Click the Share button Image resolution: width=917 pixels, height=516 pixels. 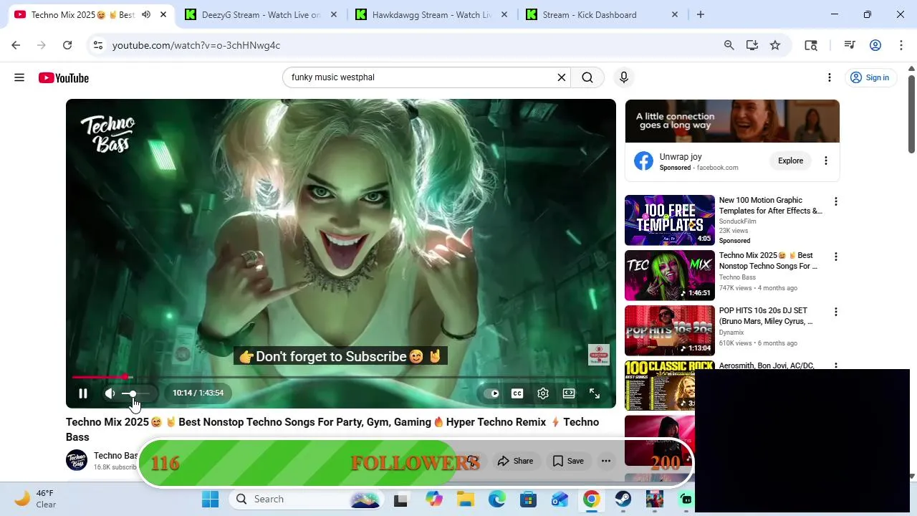pos(516,461)
